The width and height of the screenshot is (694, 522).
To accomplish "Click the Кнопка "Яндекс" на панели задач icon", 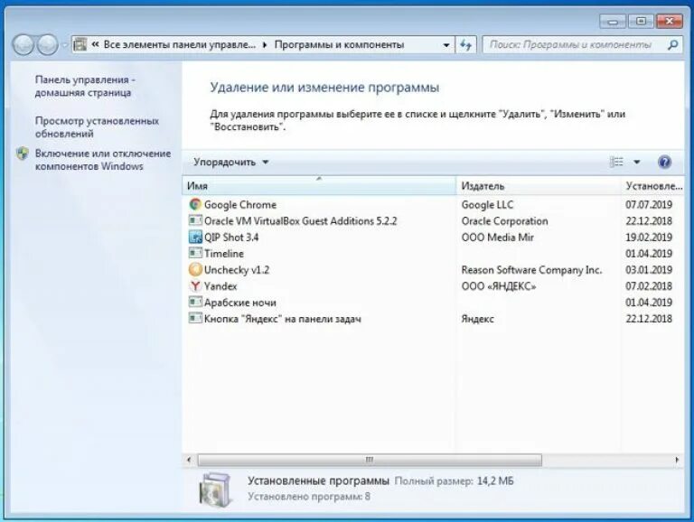I will click(195, 318).
